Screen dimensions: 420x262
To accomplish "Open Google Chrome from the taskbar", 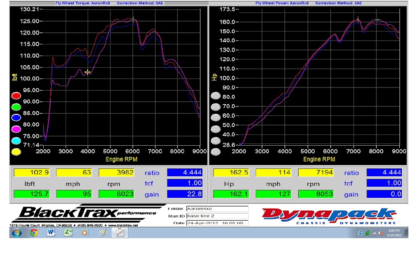I will [x=34, y=233].
